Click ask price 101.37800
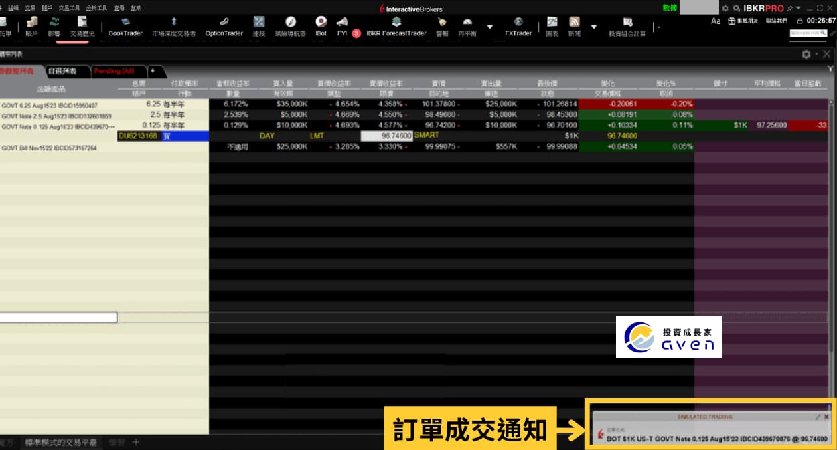Screen dimensions: 837x450 pyautogui.click(x=440, y=104)
